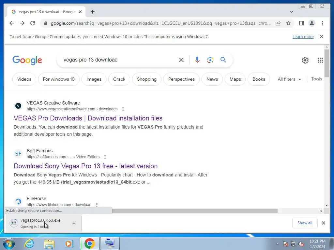Open VEGAS Pro Downloads result
Screen dimensions: 334x250
(x=88, y=118)
